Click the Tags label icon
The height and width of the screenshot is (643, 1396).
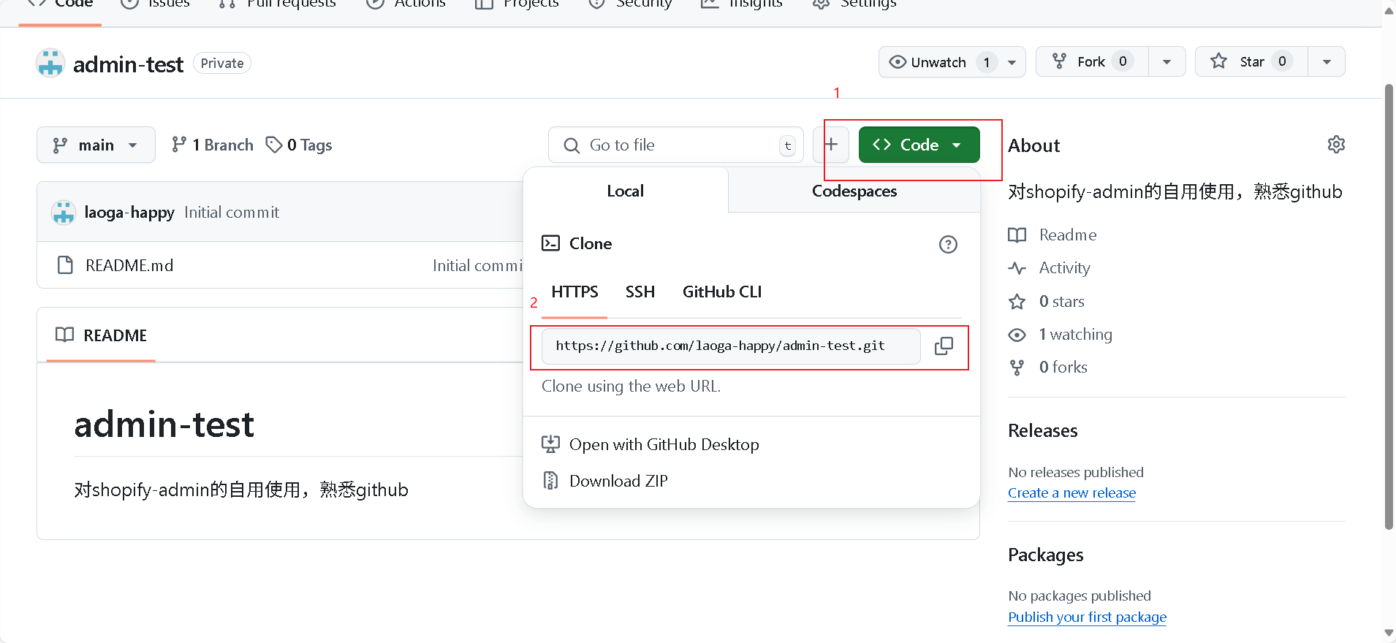tap(274, 145)
